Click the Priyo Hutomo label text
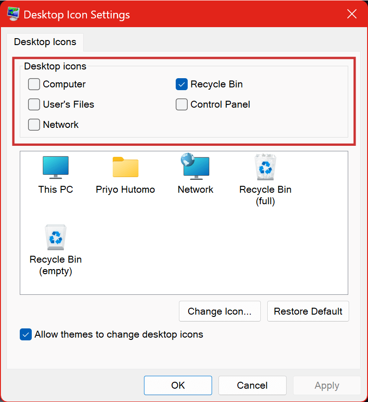The image size is (368, 402). coord(126,190)
